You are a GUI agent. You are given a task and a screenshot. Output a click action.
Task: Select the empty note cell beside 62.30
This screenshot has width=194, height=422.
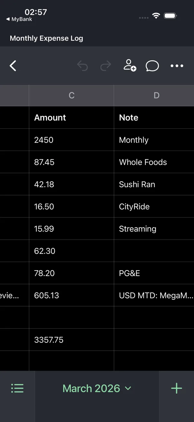click(x=154, y=251)
